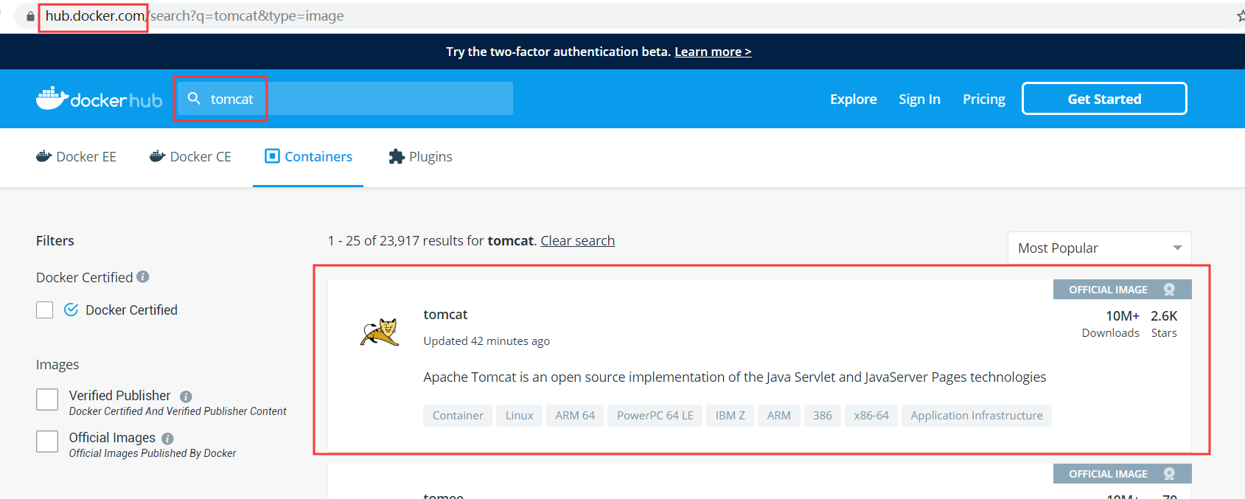1245x499 pixels.
Task: Enable the Docker Certified checkbox
Action: pyautogui.click(x=45, y=310)
